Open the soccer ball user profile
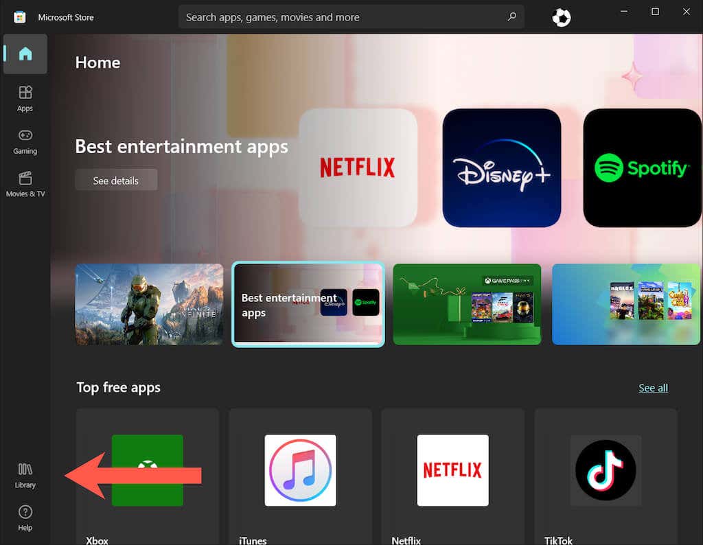 pyautogui.click(x=561, y=18)
